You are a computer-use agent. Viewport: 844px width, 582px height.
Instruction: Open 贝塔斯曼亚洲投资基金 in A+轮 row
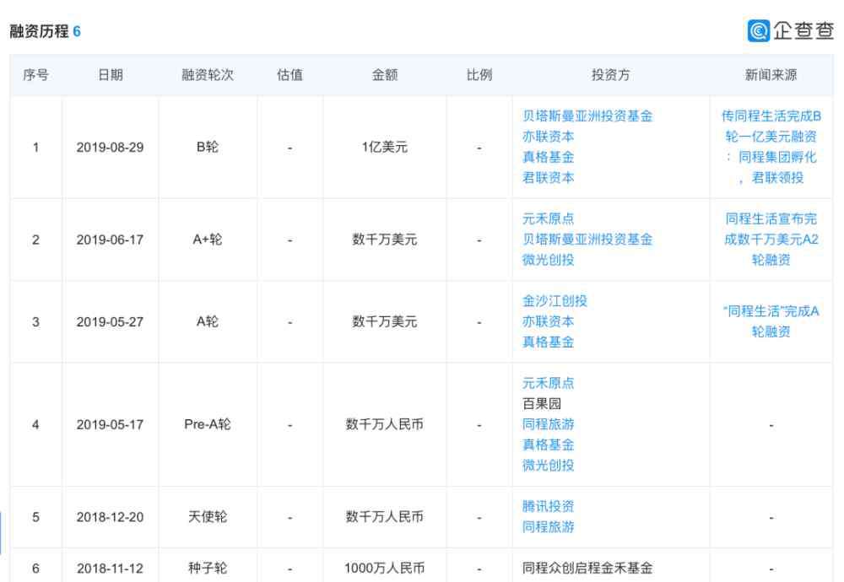[x=587, y=240]
